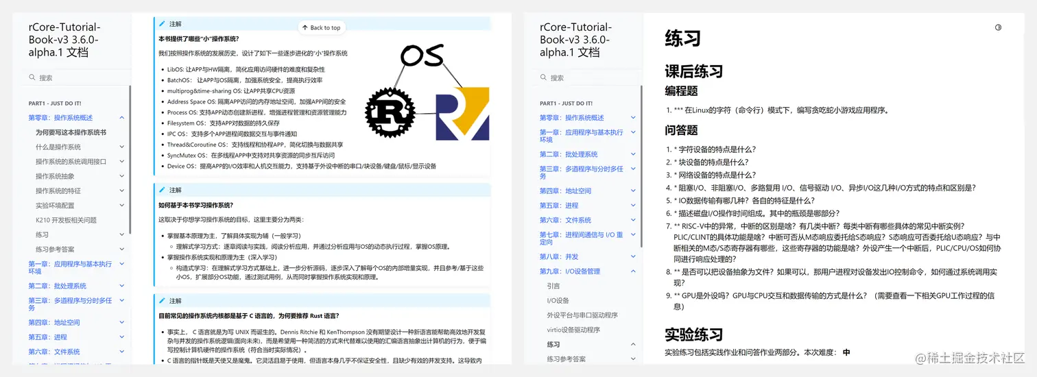Open 操作系统抽象 page in left sidebar

(54, 176)
